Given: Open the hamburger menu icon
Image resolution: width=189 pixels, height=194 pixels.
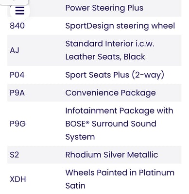Looking at the screenshot, I should [20, 11].
